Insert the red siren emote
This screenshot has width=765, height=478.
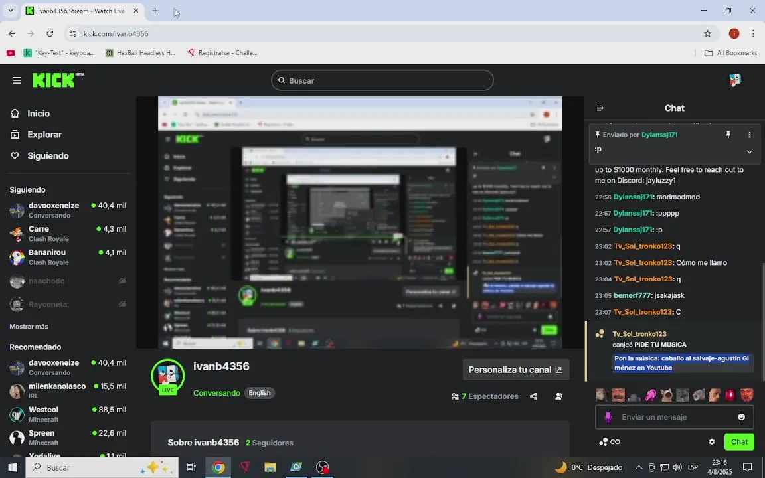coord(730,395)
